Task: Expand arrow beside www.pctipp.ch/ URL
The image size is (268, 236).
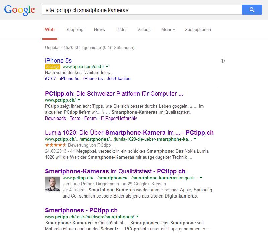Action: [79, 100]
